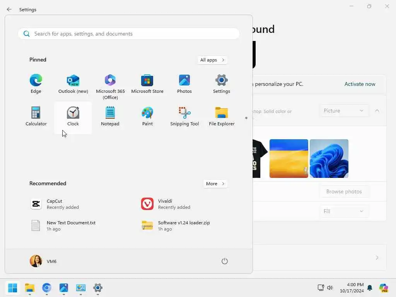Click Browse photos in Settings window
The image size is (396, 297).
pyautogui.click(x=344, y=191)
